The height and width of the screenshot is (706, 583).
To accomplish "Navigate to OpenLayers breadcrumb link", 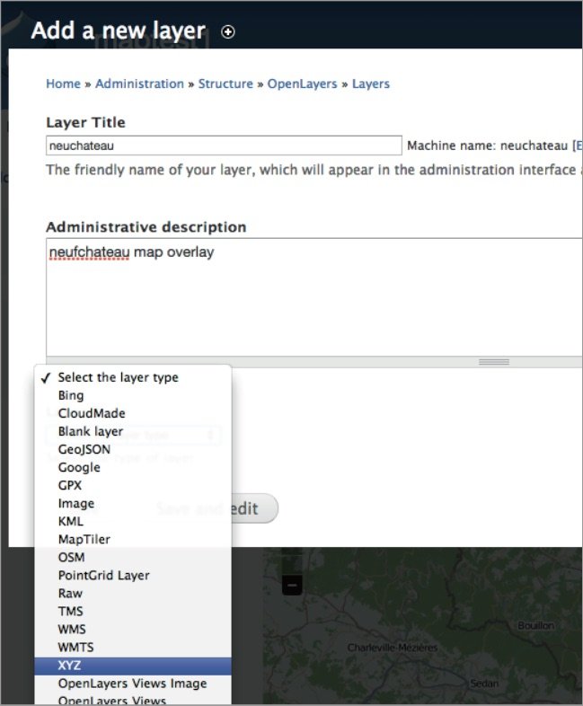I will click(302, 84).
